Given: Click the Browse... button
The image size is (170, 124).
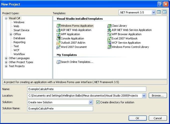Looking at the screenshot, I should (x=158, y=96).
